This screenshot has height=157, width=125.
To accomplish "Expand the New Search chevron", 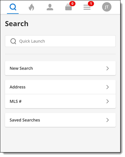I will [108, 68].
